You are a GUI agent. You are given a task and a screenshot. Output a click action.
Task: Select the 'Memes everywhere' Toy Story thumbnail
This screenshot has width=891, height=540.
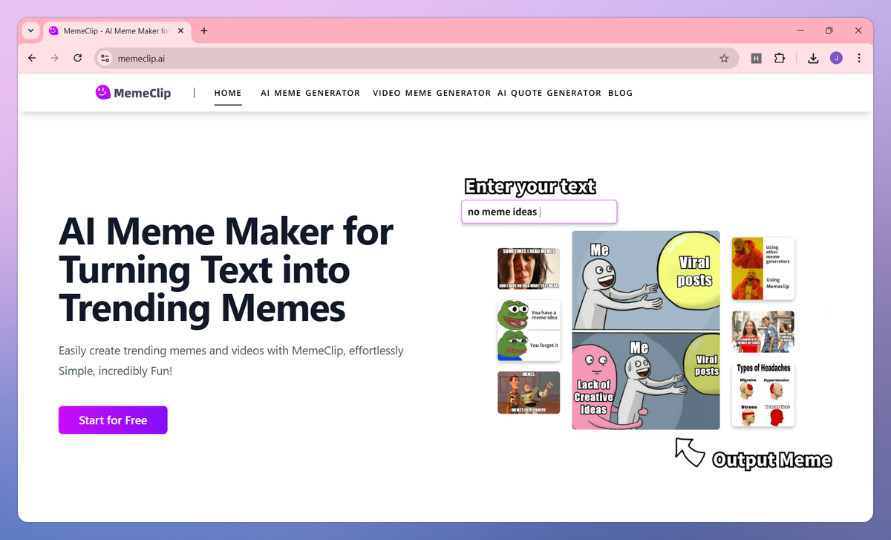tap(529, 392)
